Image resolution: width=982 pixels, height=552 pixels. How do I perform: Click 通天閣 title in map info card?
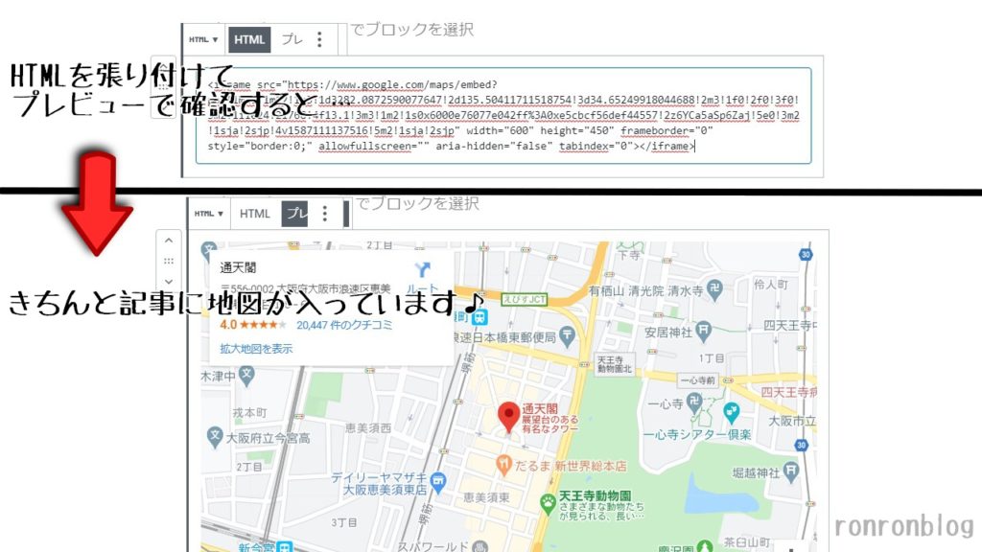point(238,268)
